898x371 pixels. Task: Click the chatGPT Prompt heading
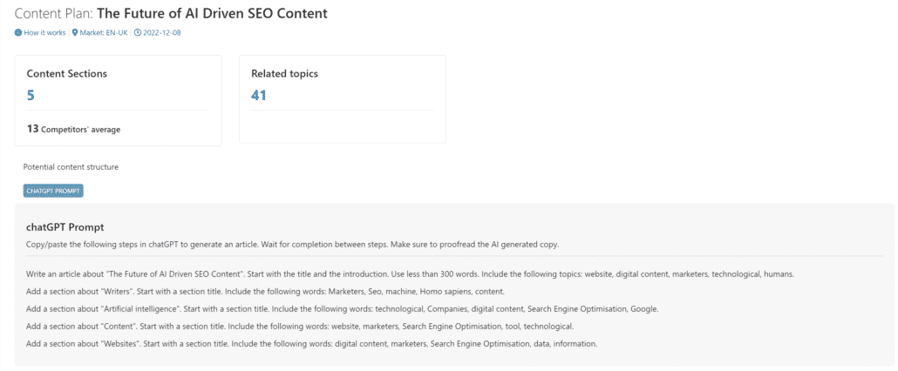(65, 227)
